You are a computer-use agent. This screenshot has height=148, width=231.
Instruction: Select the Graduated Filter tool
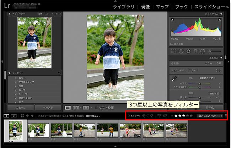coord(195,51)
